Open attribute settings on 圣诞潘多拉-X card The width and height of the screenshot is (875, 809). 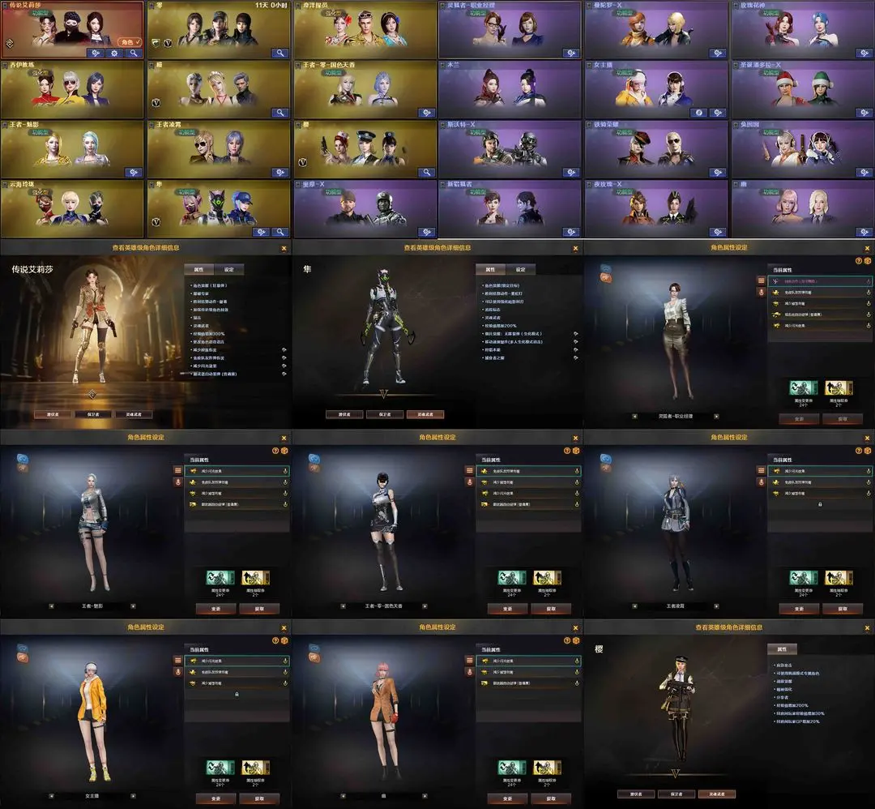pyautogui.click(x=864, y=113)
